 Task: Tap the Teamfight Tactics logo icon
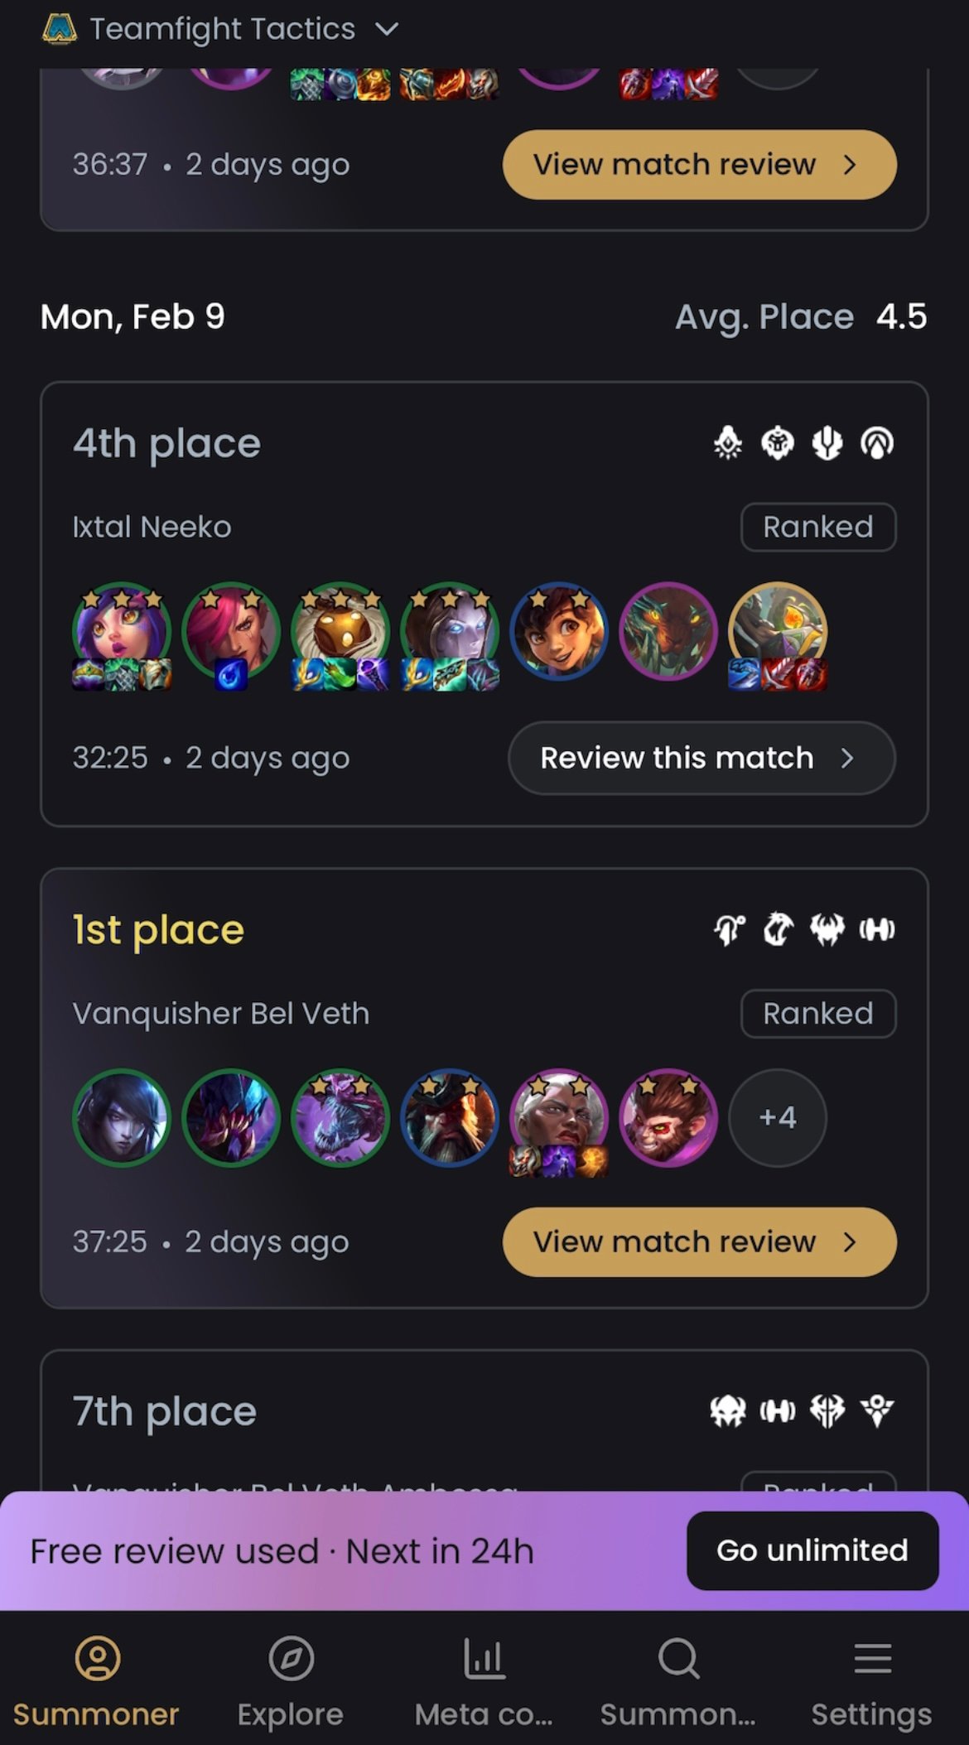coord(60,30)
